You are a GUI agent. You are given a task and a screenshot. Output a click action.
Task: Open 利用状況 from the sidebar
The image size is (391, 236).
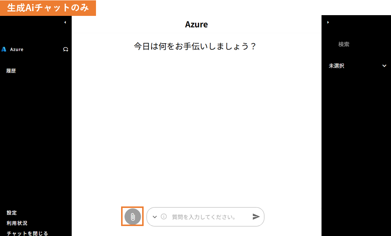point(17,223)
